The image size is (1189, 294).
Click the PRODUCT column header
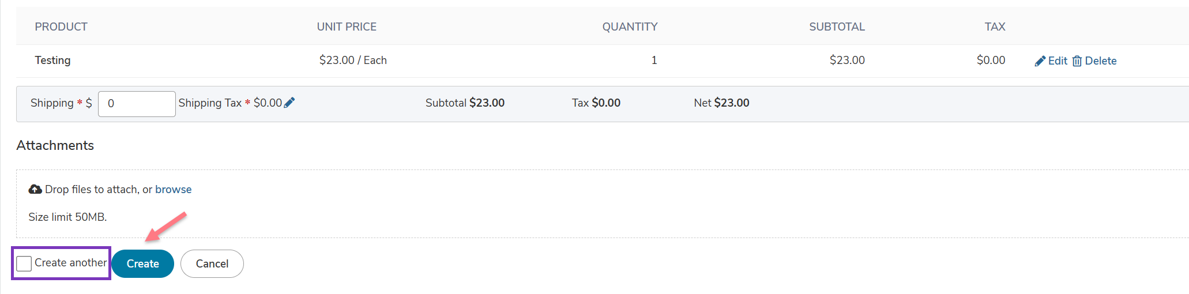point(61,27)
